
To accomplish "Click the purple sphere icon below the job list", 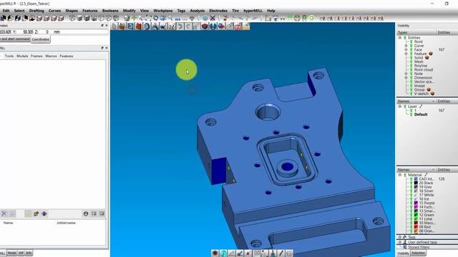I will point(44,214).
